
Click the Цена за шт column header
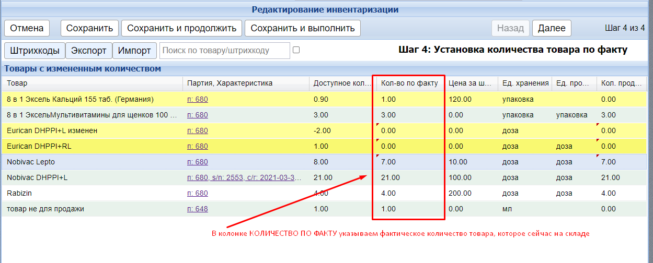coord(470,83)
